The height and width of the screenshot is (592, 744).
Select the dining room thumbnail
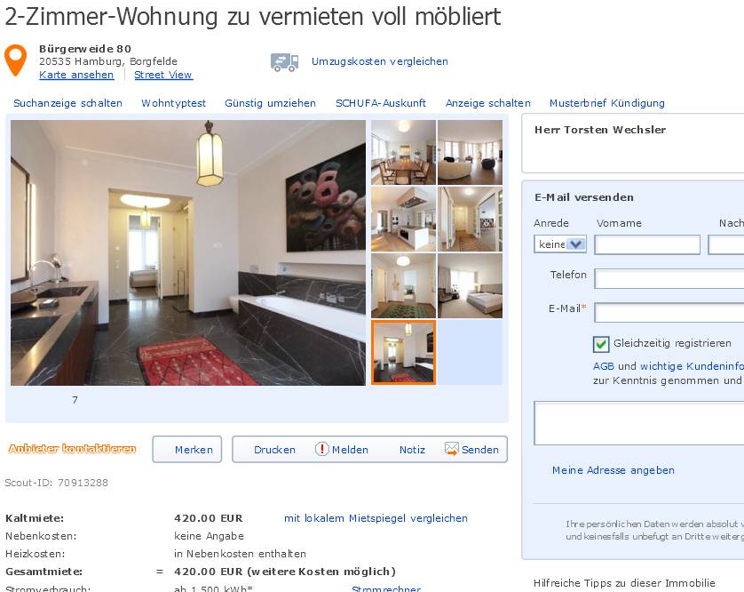[403, 152]
